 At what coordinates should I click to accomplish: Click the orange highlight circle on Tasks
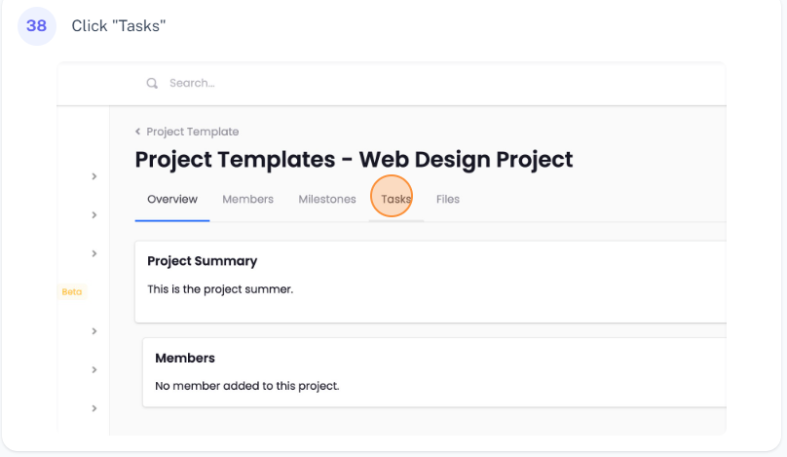point(393,199)
